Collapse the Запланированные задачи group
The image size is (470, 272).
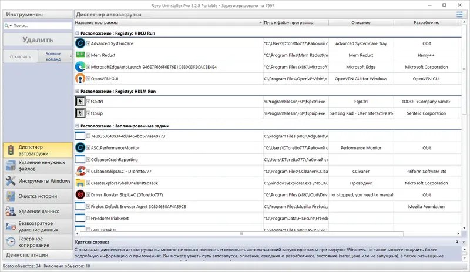point(77,126)
